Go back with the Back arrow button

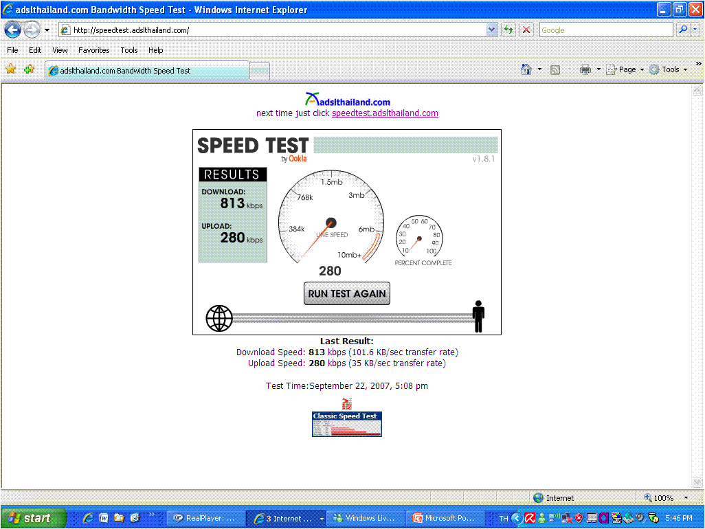pyautogui.click(x=12, y=30)
